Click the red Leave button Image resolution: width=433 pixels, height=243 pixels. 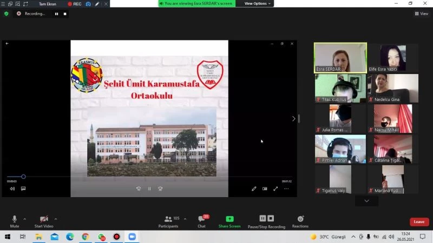pyautogui.click(x=419, y=222)
